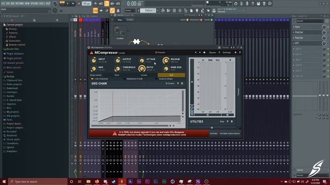
Task: Open Firefox from the taskbar
Action: pyautogui.click(x=97, y=181)
